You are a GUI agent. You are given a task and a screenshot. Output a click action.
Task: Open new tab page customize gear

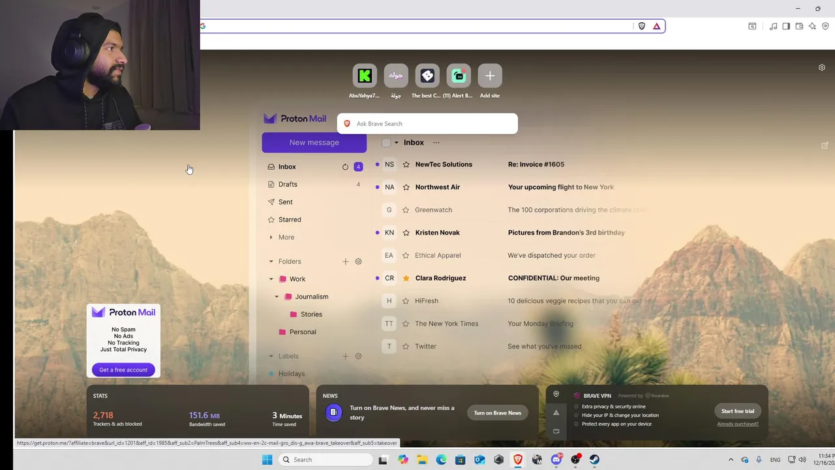pos(822,67)
